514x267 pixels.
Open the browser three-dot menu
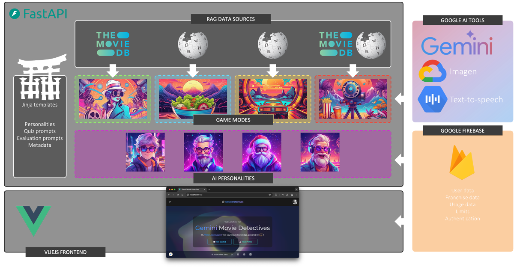(x=296, y=195)
